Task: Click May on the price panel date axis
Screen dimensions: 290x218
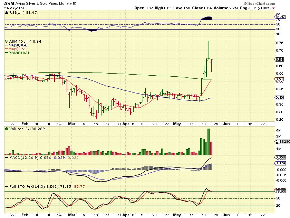Action: (177, 124)
